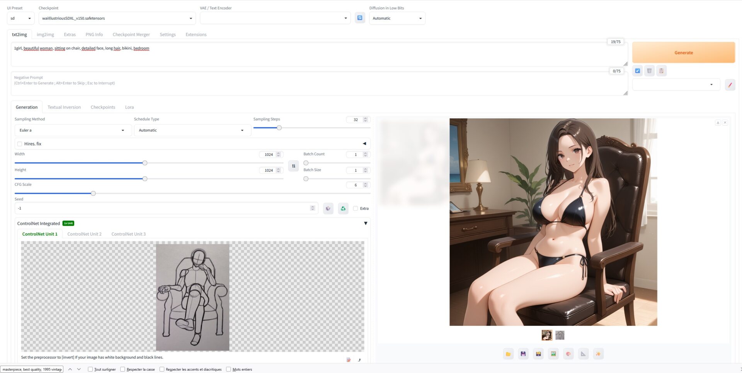Image resolution: width=742 pixels, height=373 pixels.
Task: Send image to img2img with the picture icon
Action: point(553,354)
